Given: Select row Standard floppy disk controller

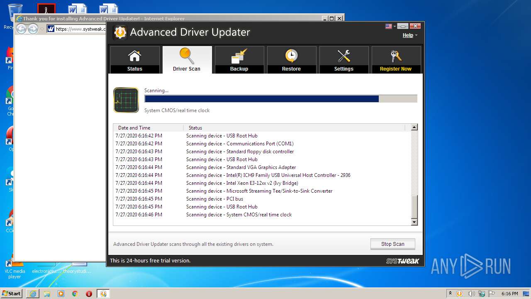Looking at the screenshot, I should coord(262,152).
